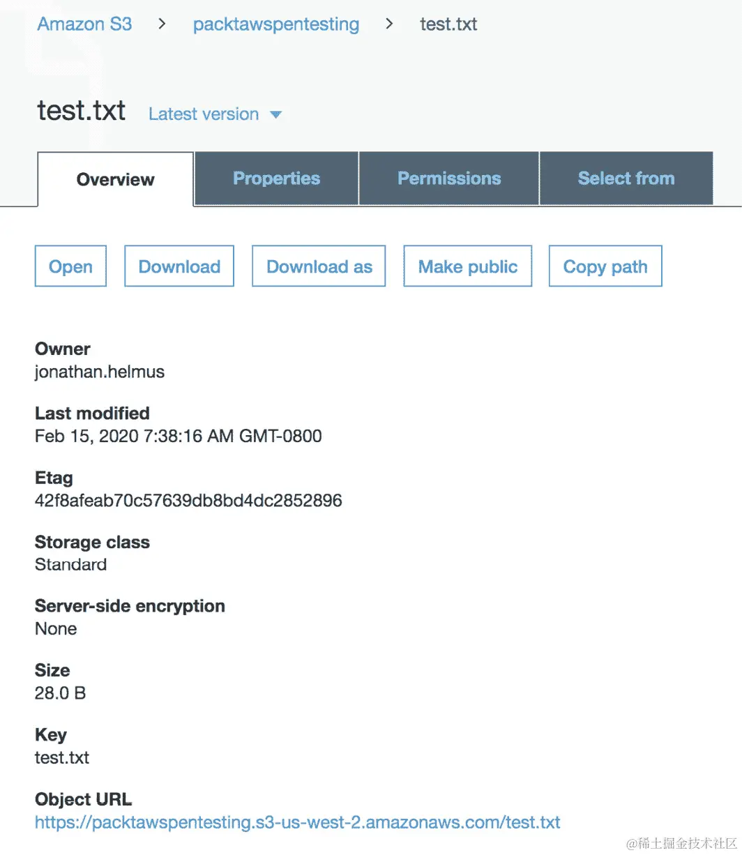The height and width of the screenshot is (855, 742).
Task: Switch to the Overview tab
Action: [115, 179]
